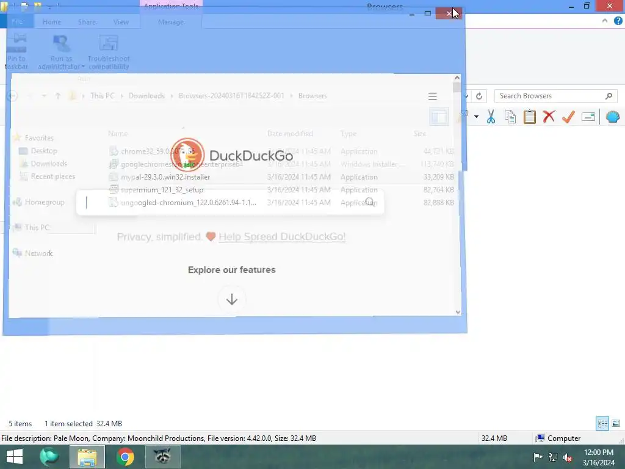625x469 pixels.
Task: Select Downloads under Favorites in navigation pane
Action: (49, 164)
